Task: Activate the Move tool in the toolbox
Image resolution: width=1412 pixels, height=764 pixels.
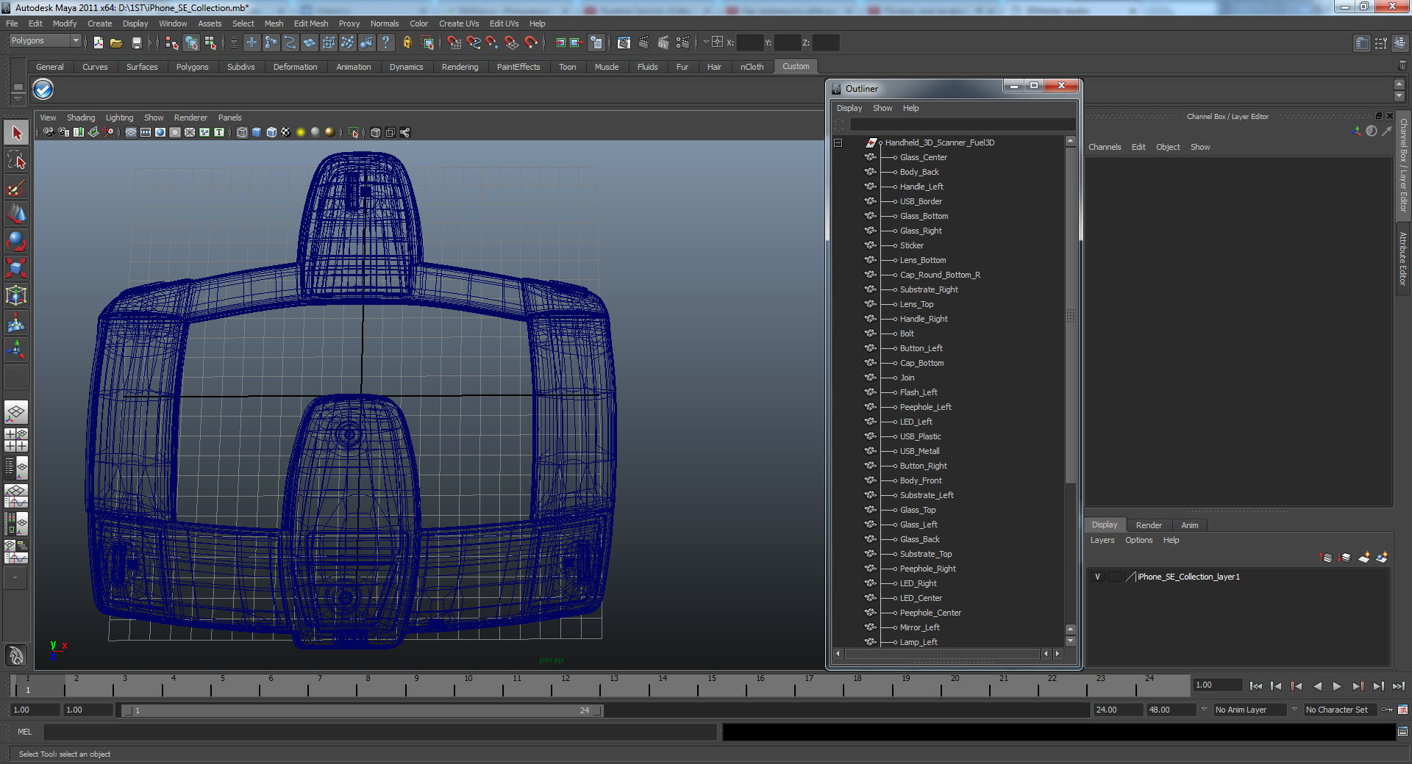Action: pos(16,214)
